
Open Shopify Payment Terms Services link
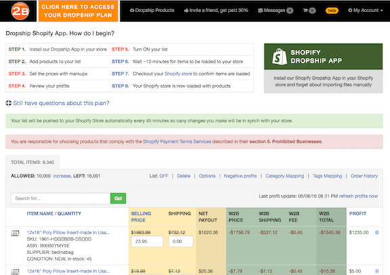click(x=177, y=141)
